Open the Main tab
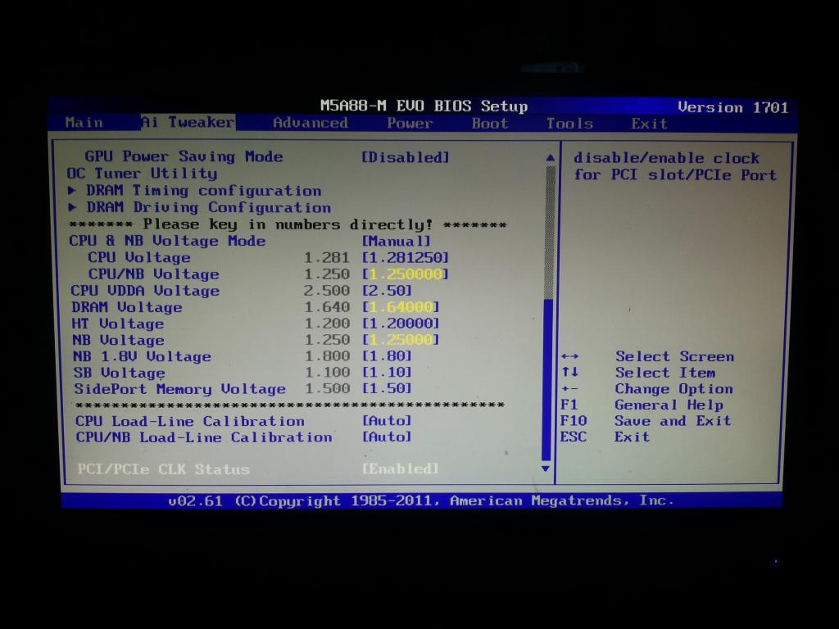 point(84,123)
